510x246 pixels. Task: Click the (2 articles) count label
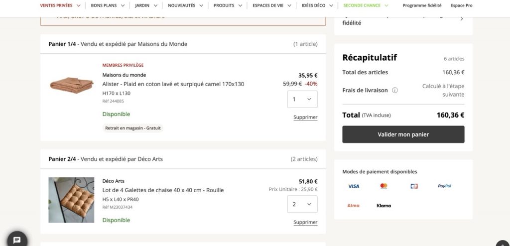pos(304,159)
